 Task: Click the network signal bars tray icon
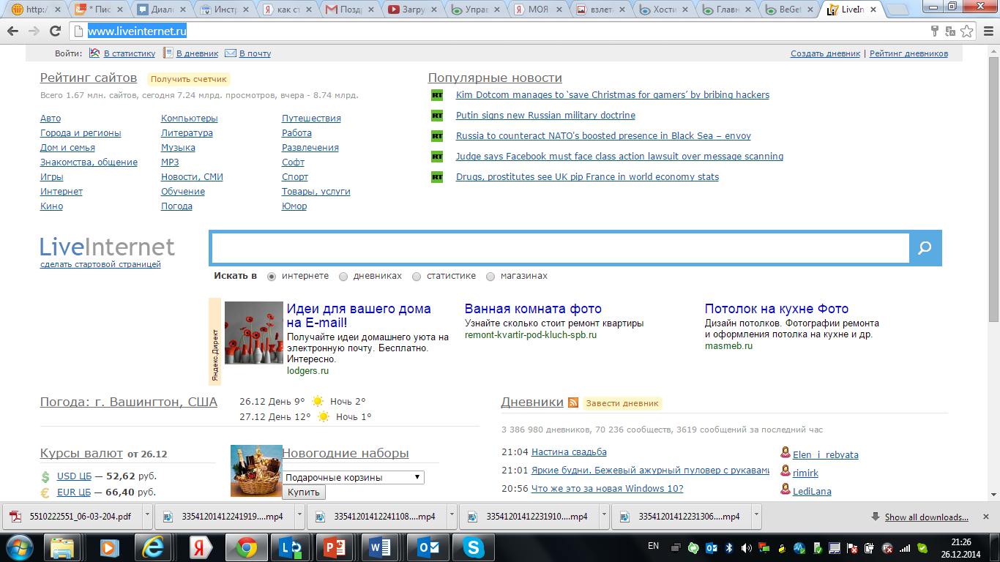point(906,547)
